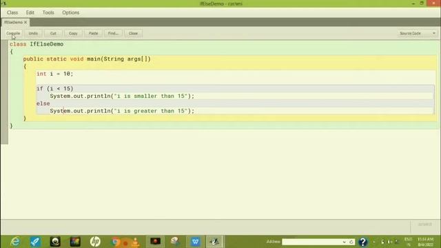The height and width of the screenshot is (248, 441).
Task: Open the red screen recorder taskbar icon
Action: [x=155, y=242]
